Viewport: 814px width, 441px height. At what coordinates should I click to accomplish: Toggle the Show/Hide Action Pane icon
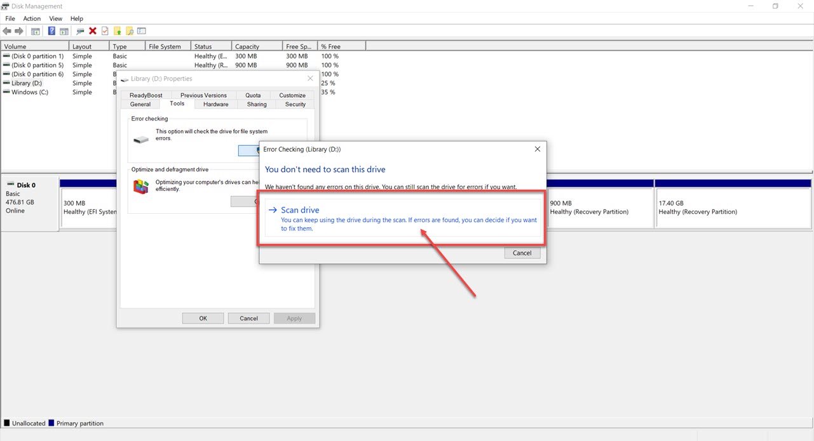coord(64,30)
